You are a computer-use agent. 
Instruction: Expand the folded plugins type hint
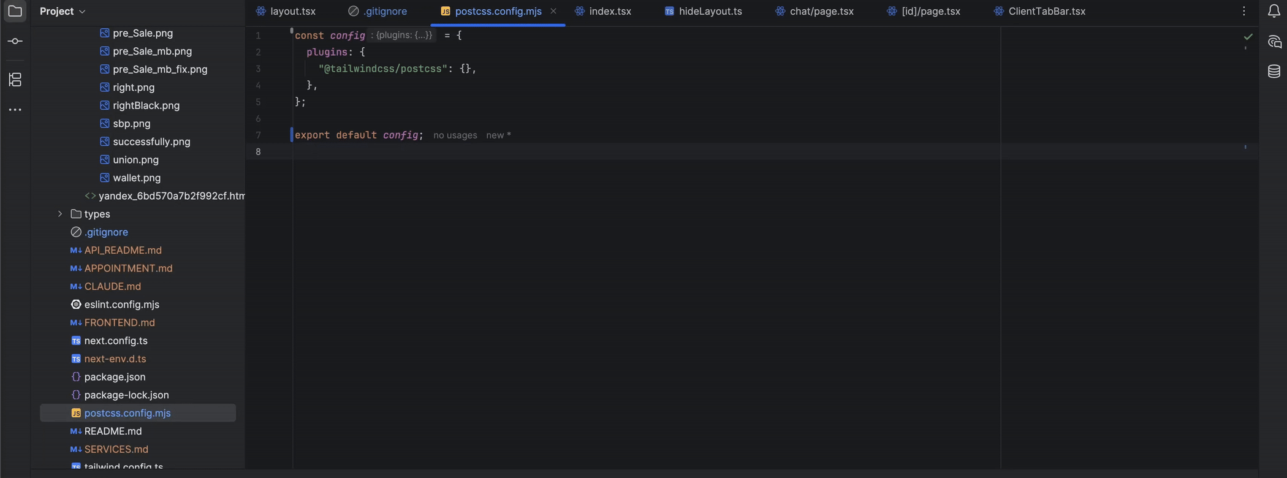click(403, 35)
